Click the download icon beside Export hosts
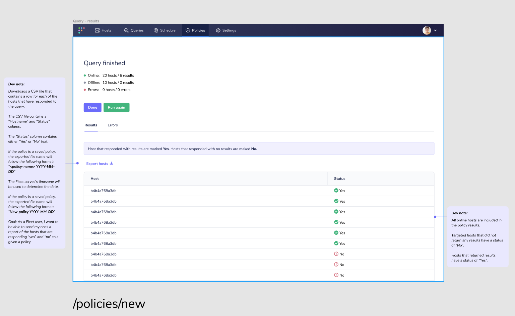The image size is (515, 316). pos(112,163)
